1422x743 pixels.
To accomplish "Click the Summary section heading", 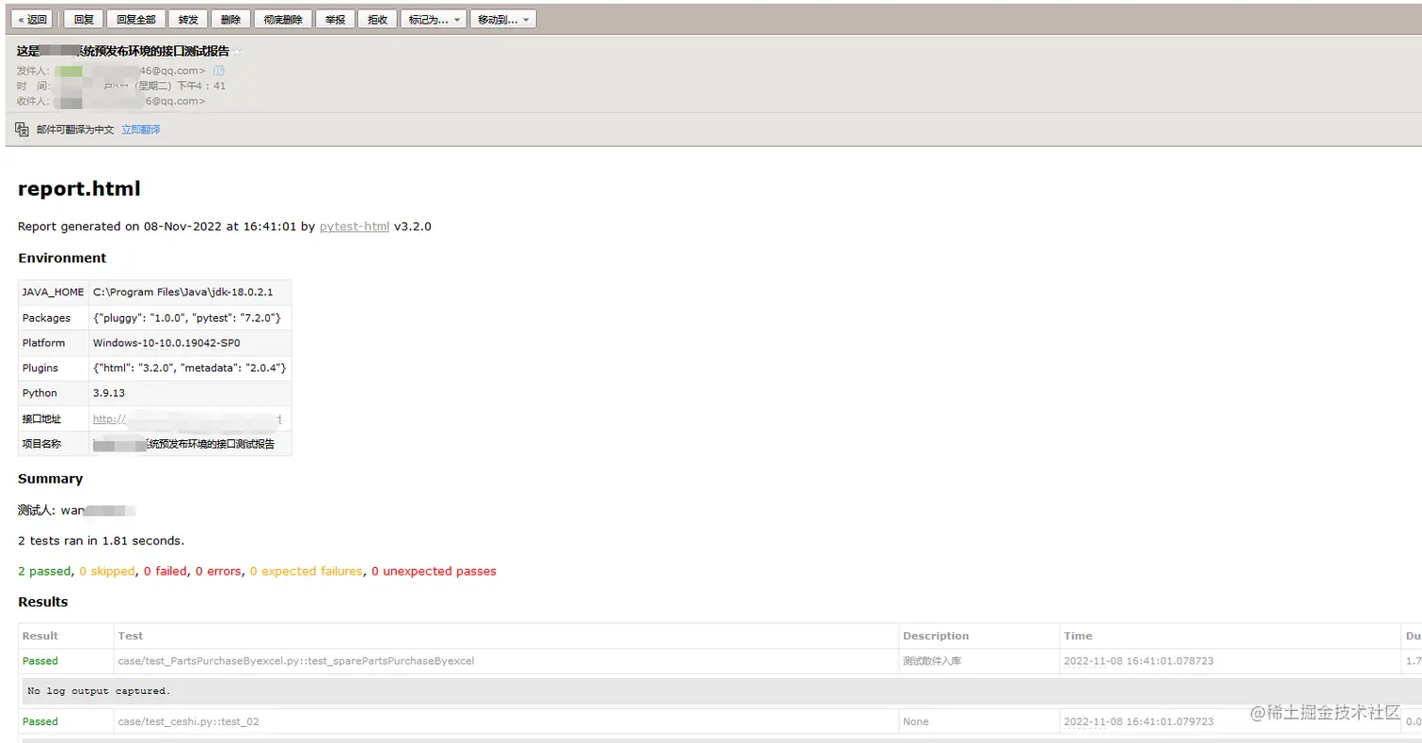I will point(51,479).
